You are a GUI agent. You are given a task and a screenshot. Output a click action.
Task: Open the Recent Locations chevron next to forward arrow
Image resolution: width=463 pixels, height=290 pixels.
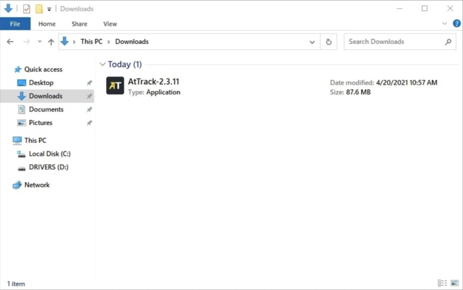40,41
